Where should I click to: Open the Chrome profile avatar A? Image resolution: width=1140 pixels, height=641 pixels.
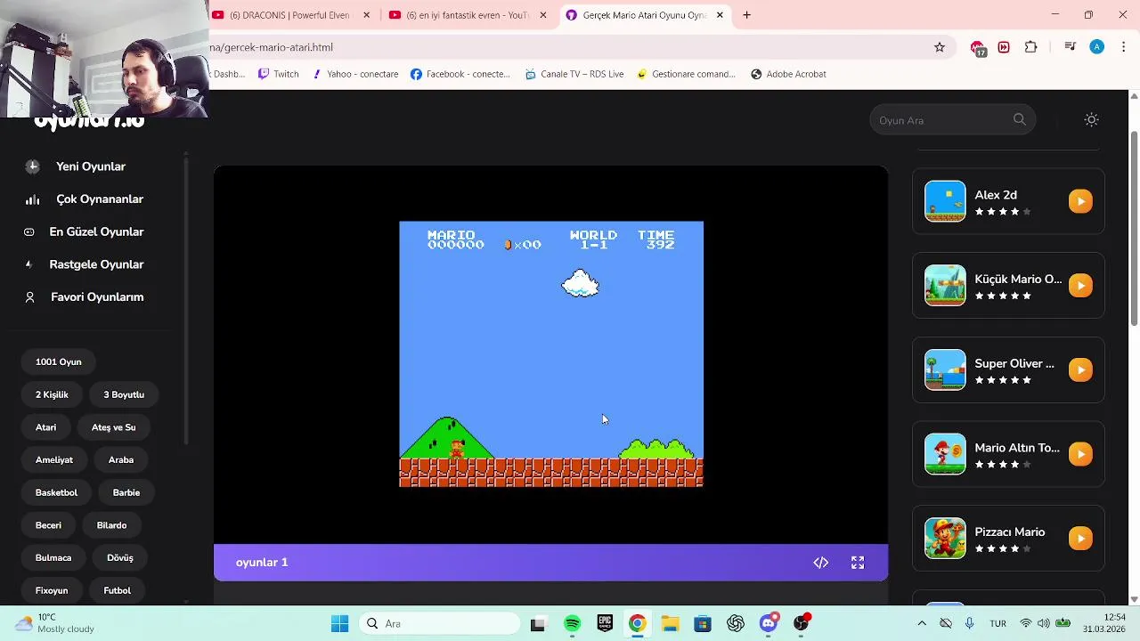point(1096,47)
